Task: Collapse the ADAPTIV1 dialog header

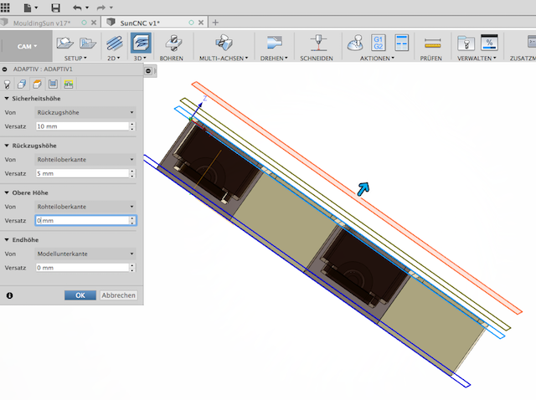Action: [5, 69]
